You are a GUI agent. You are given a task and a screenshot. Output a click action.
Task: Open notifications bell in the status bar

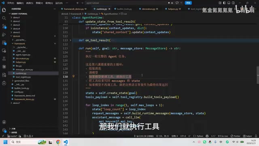[256, 136]
